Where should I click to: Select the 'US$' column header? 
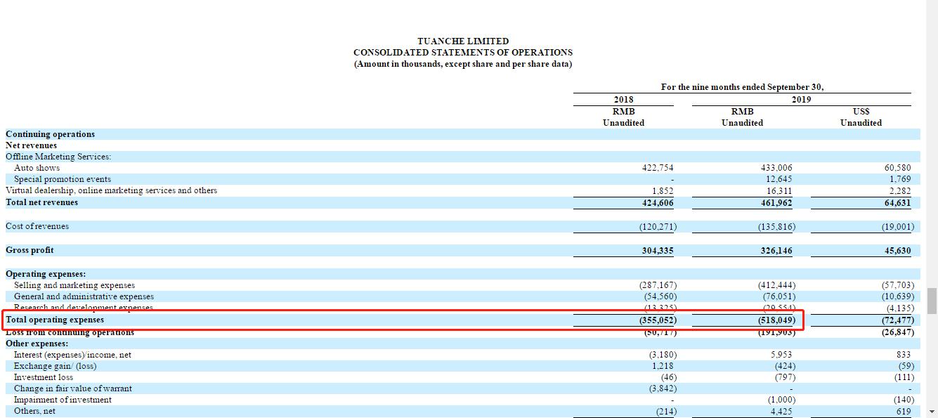click(x=861, y=112)
